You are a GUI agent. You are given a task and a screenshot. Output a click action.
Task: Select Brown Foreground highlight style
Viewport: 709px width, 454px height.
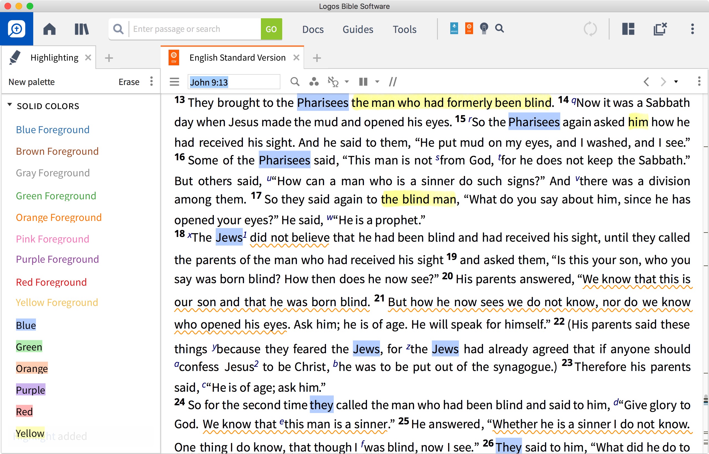57,151
